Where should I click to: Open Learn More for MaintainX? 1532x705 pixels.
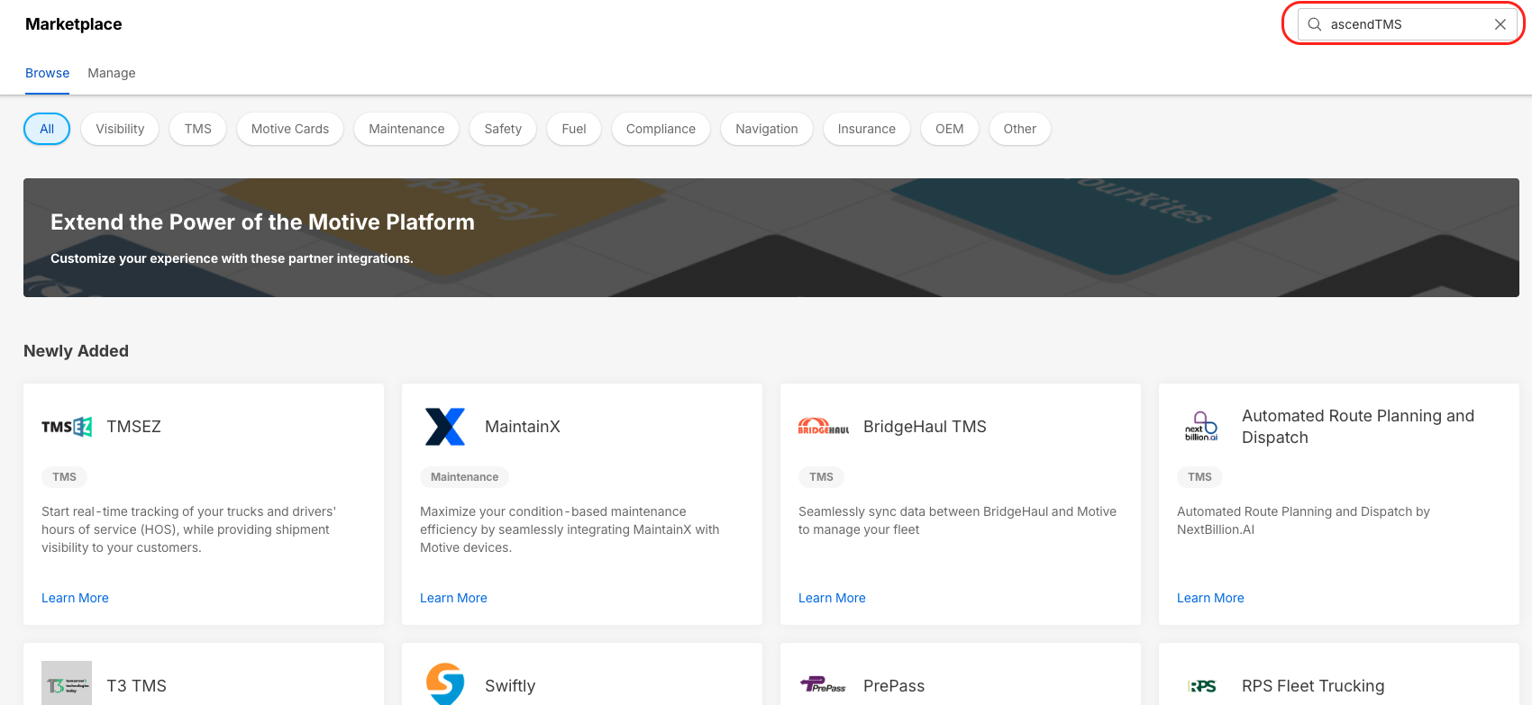pyautogui.click(x=453, y=598)
